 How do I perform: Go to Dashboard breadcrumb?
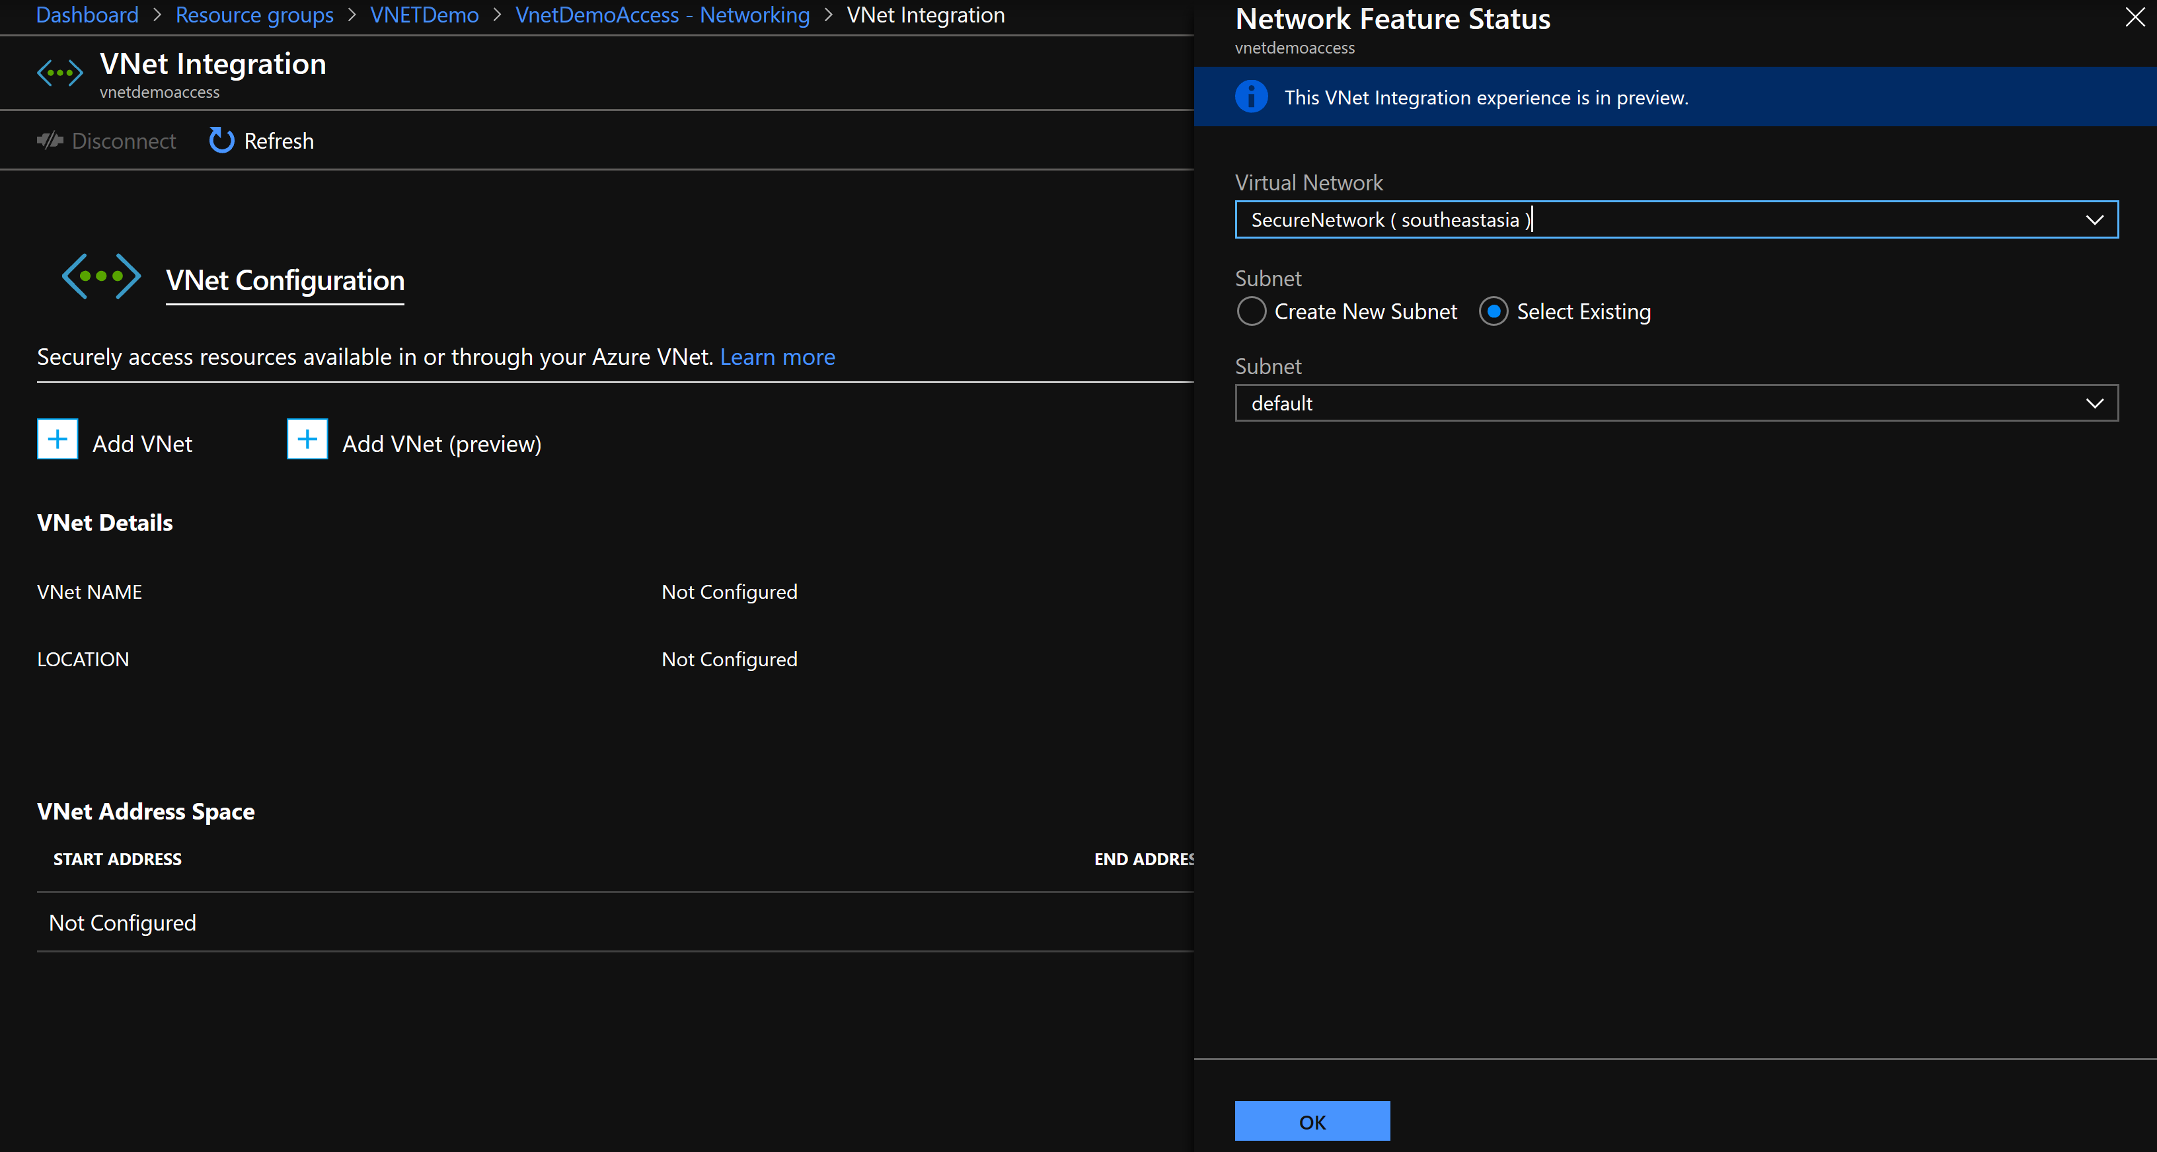tap(87, 15)
